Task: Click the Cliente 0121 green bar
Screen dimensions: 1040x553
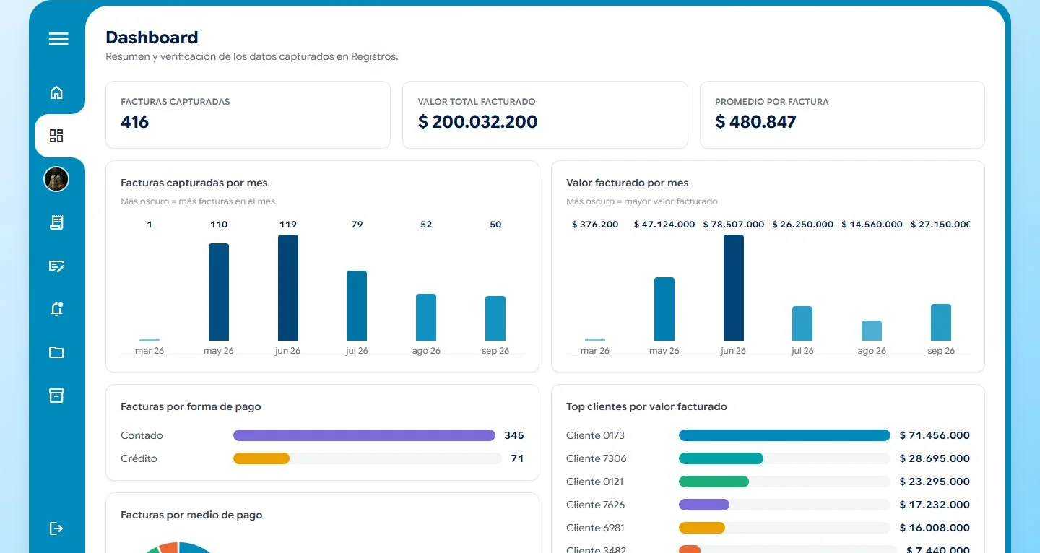Action: (714, 482)
